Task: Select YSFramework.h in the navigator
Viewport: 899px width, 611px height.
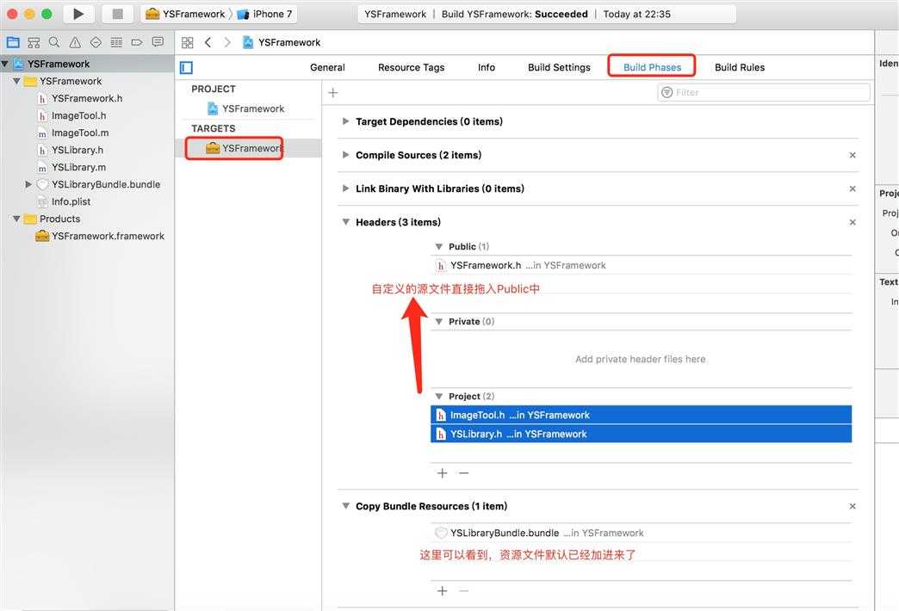Action: point(87,99)
